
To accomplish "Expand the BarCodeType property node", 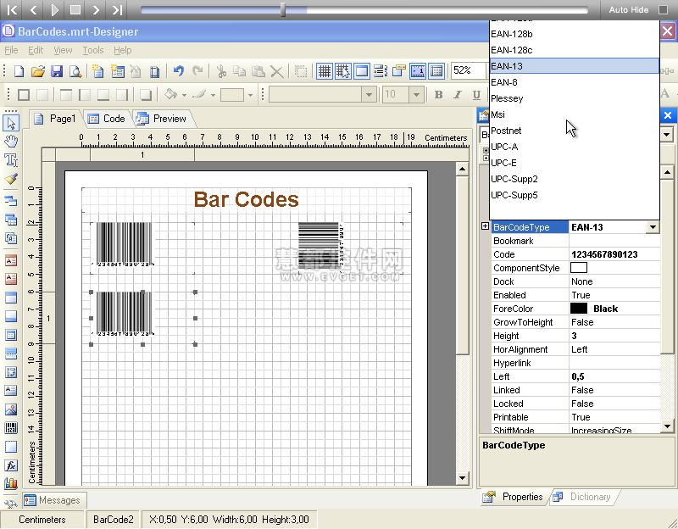I will pyautogui.click(x=485, y=226).
